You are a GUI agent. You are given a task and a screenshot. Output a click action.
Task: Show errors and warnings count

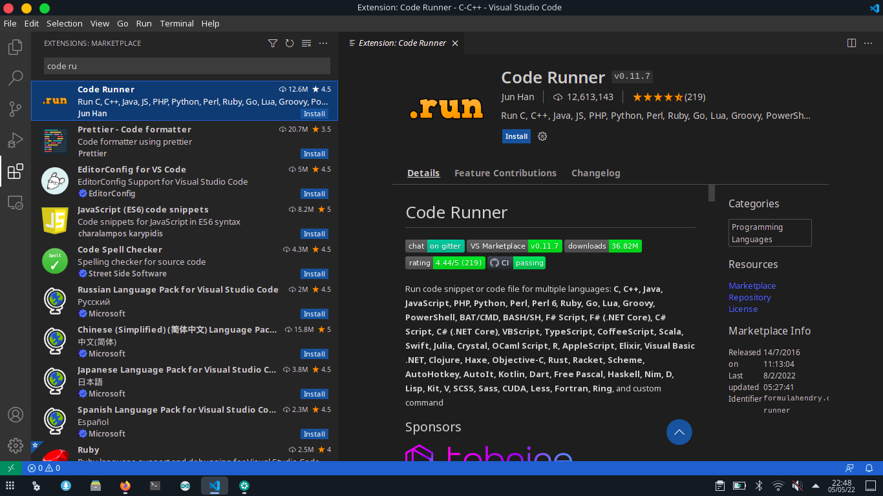tap(44, 468)
